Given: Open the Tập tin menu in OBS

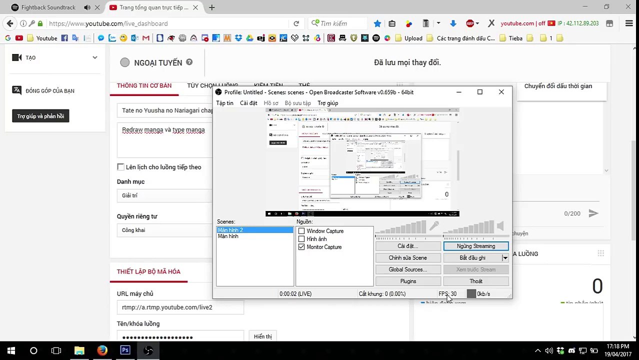Looking at the screenshot, I should [x=224, y=103].
